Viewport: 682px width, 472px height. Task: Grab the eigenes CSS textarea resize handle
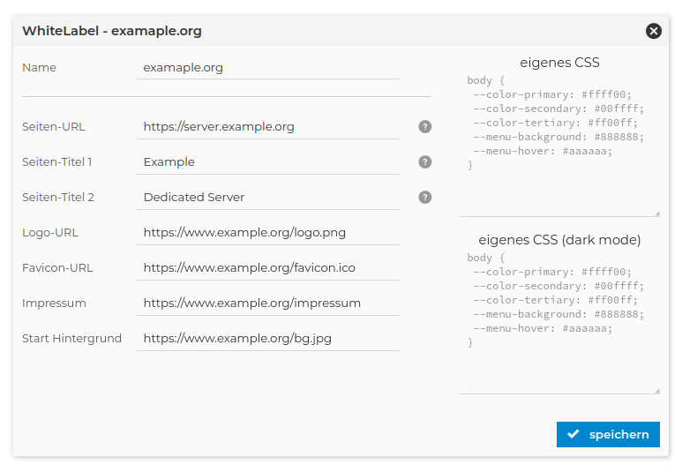pos(656,213)
